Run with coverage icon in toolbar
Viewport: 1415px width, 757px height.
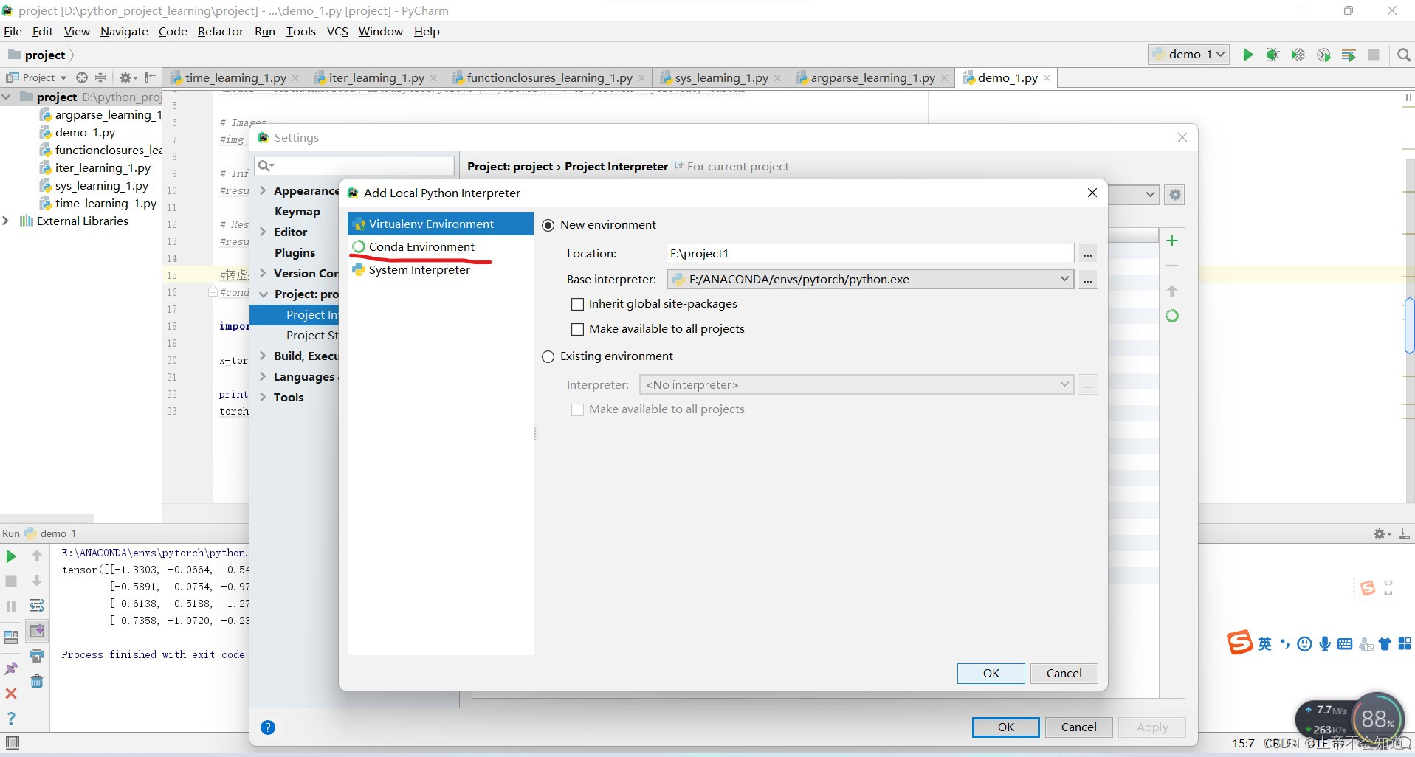click(x=1298, y=55)
